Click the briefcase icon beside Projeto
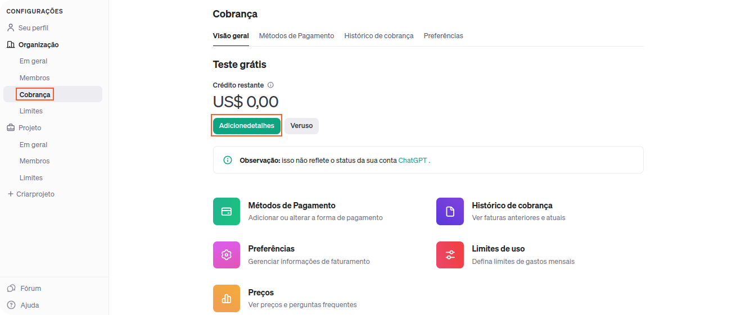 11,127
